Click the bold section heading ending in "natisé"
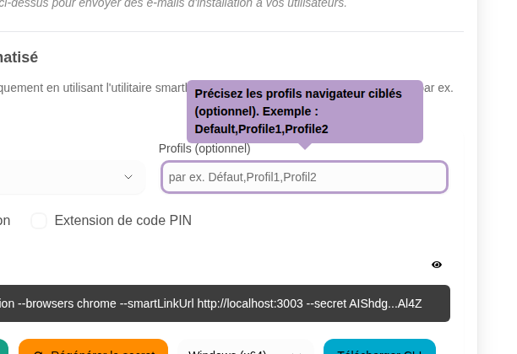The height and width of the screenshot is (354, 517). 19,57
